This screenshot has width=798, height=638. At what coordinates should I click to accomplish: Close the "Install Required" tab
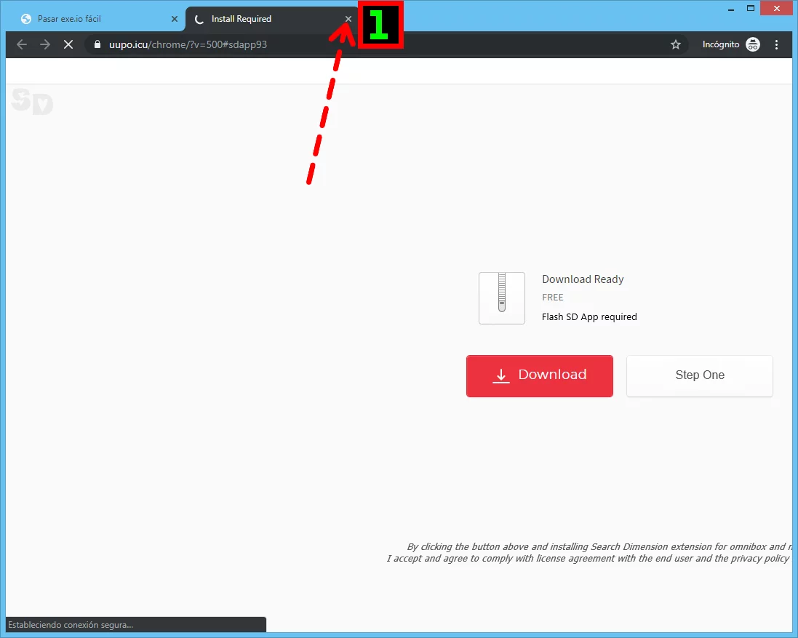(x=348, y=19)
